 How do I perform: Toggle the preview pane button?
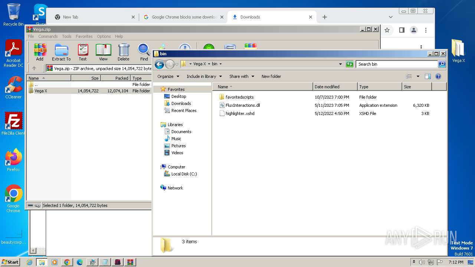[x=427, y=76]
